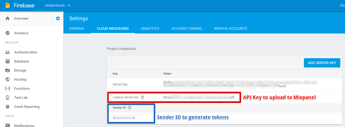Open the Analytics settings tab
Image resolution: width=345 pixels, height=127 pixels.
(150, 28)
